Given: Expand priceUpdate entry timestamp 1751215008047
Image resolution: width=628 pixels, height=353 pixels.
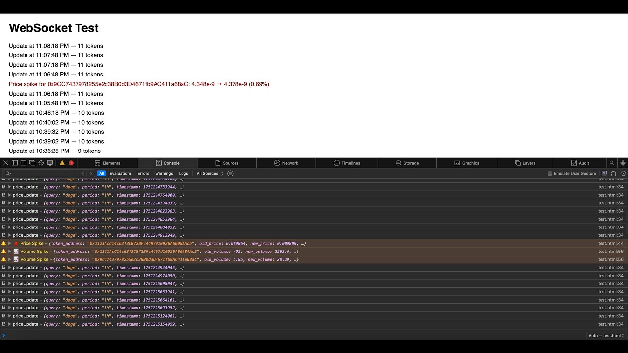Looking at the screenshot, I should pyautogui.click(x=9, y=283).
